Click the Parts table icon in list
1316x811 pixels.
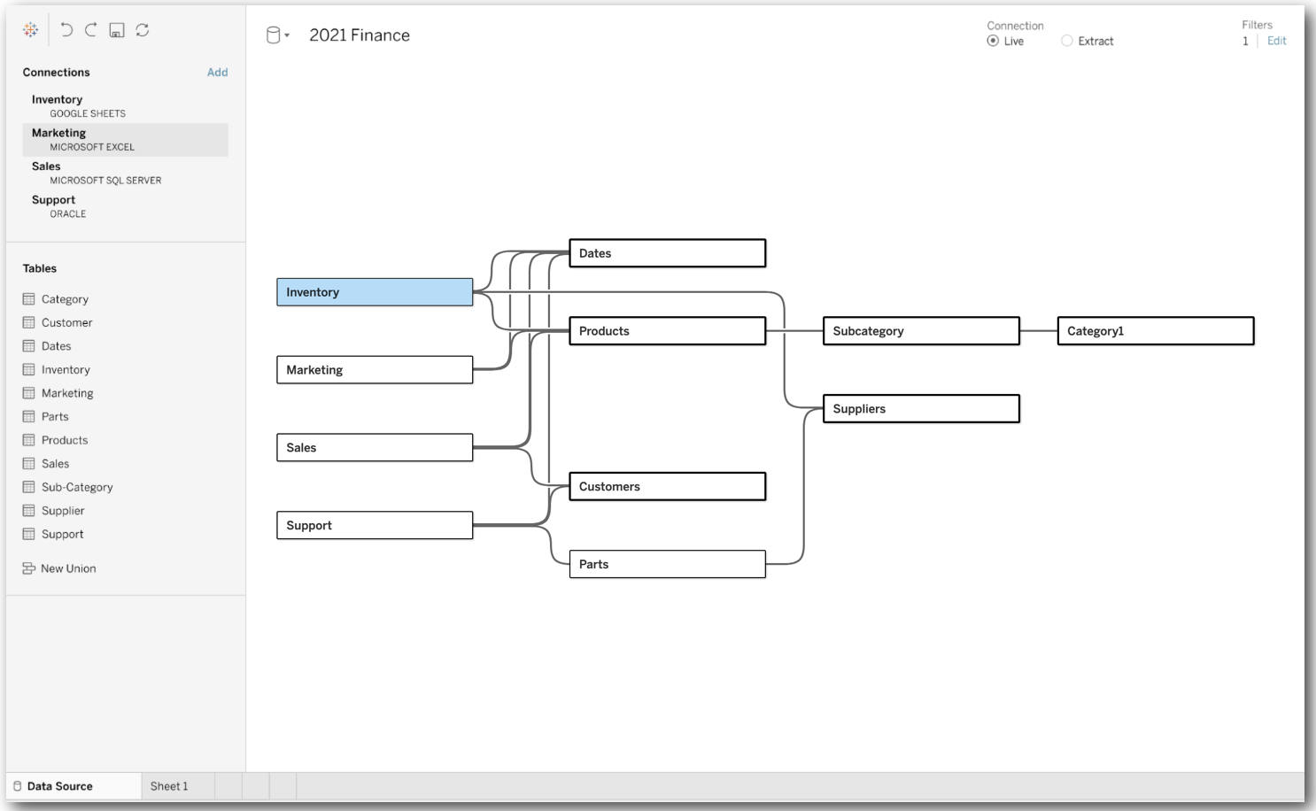[x=28, y=416]
